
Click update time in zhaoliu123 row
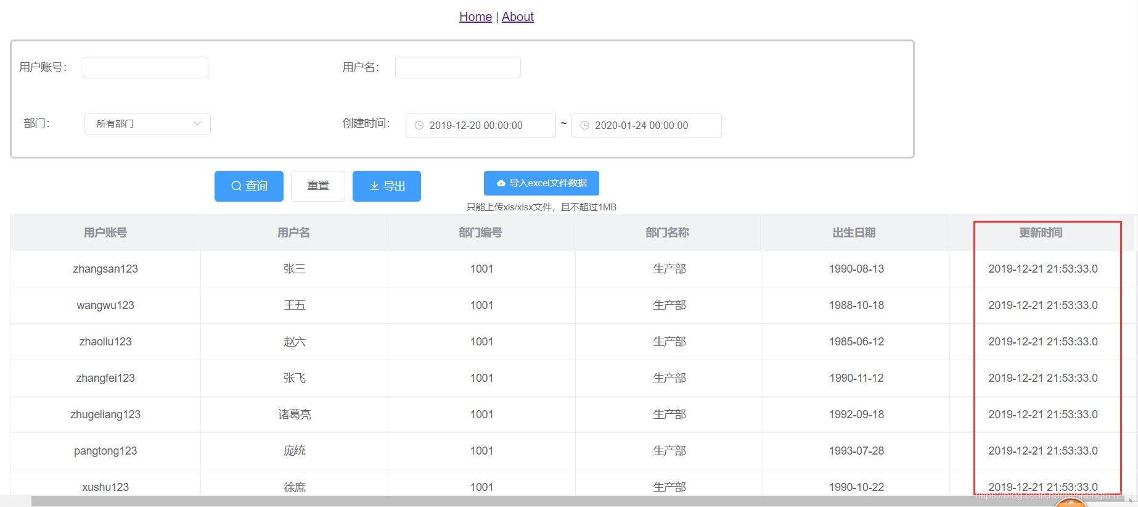tap(1043, 342)
